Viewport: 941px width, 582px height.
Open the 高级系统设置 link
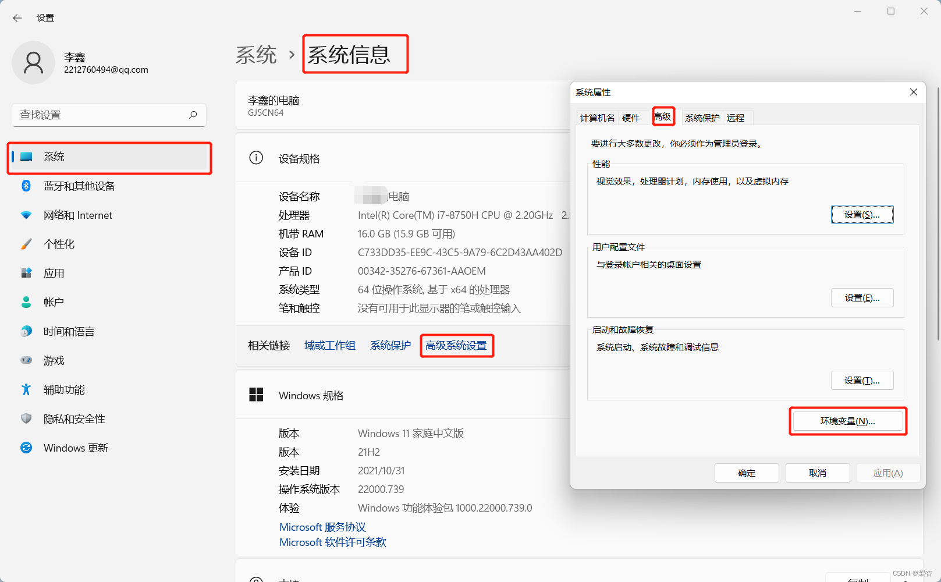456,346
